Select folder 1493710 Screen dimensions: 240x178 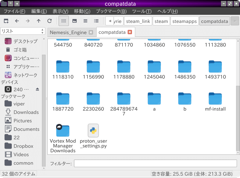click(215, 70)
